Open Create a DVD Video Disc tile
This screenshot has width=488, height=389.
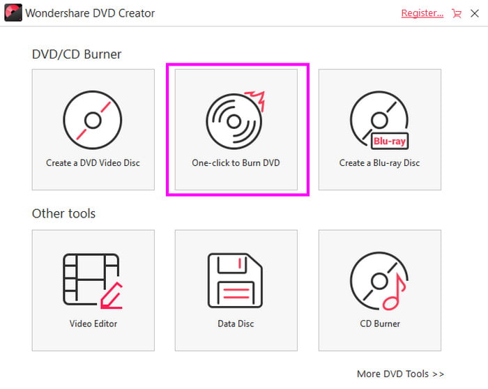click(x=93, y=130)
